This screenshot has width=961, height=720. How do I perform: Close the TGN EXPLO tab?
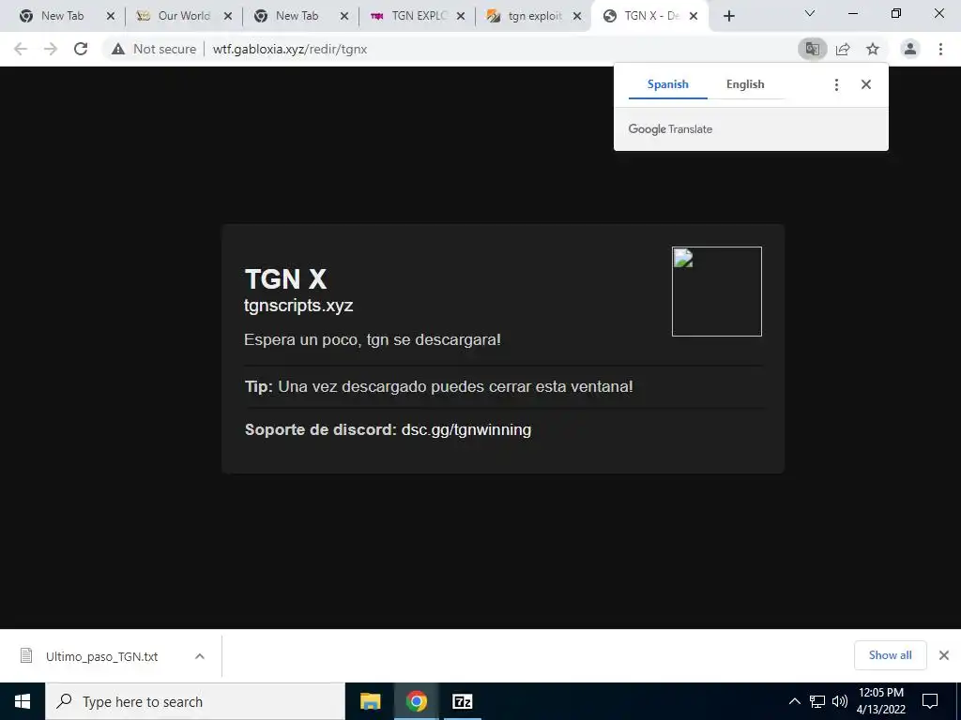pyautogui.click(x=461, y=17)
